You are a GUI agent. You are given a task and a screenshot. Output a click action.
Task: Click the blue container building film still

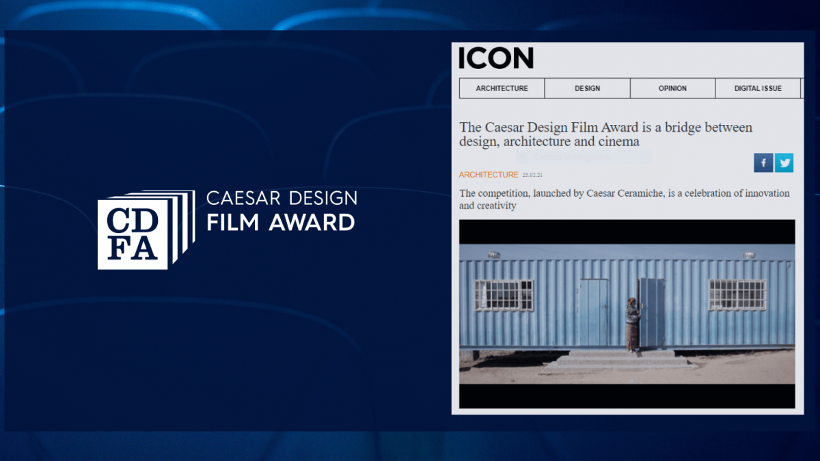click(627, 313)
